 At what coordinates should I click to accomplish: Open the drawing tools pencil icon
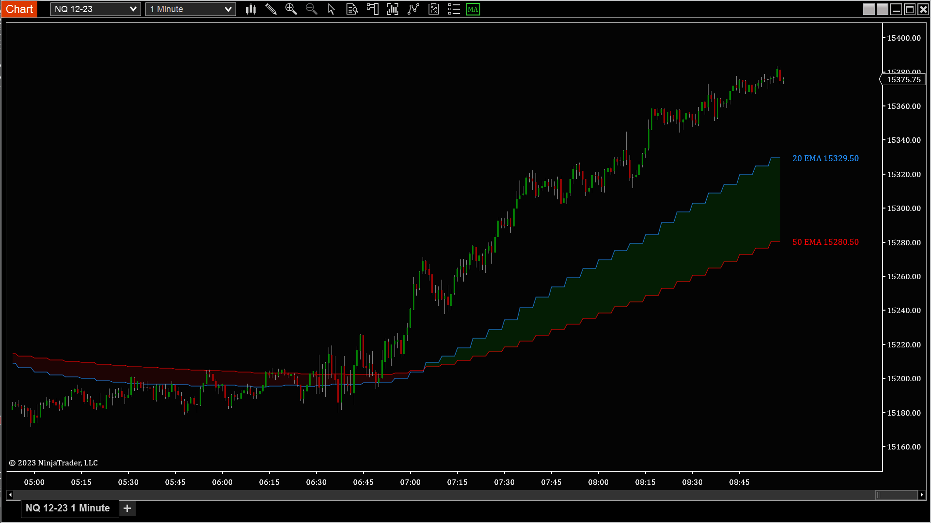[x=271, y=9]
